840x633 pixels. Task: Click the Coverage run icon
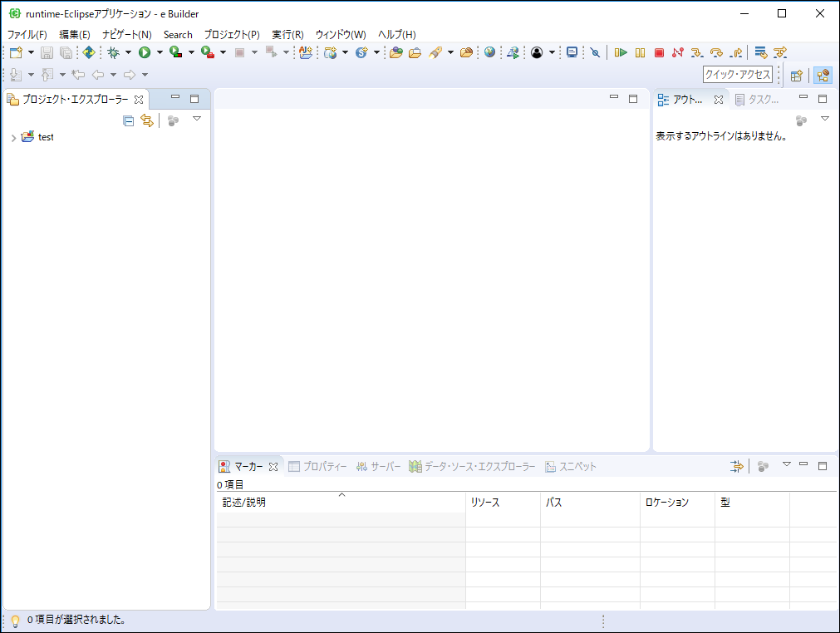point(175,52)
